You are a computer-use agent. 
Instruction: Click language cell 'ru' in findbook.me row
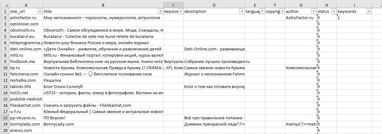pos(255,61)
